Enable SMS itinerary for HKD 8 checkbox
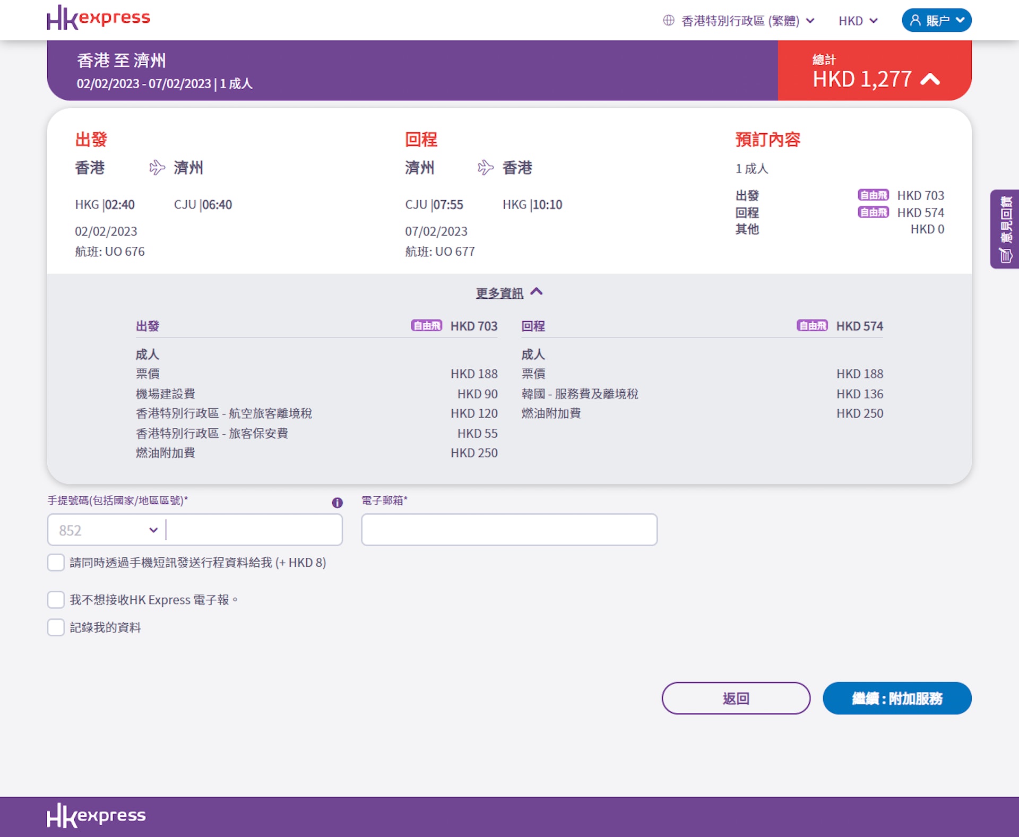1019x837 pixels. pos(56,563)
